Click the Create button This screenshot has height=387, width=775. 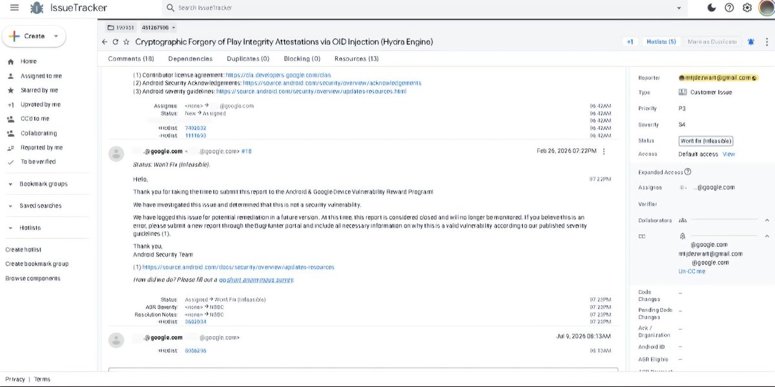34,36
